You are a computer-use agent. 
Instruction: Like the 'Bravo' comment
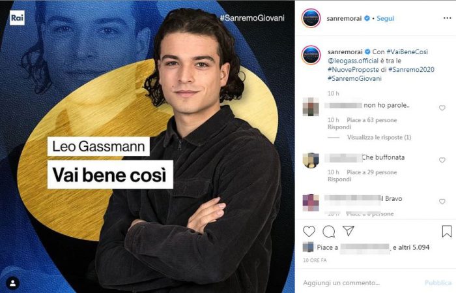tap(442, 202)
